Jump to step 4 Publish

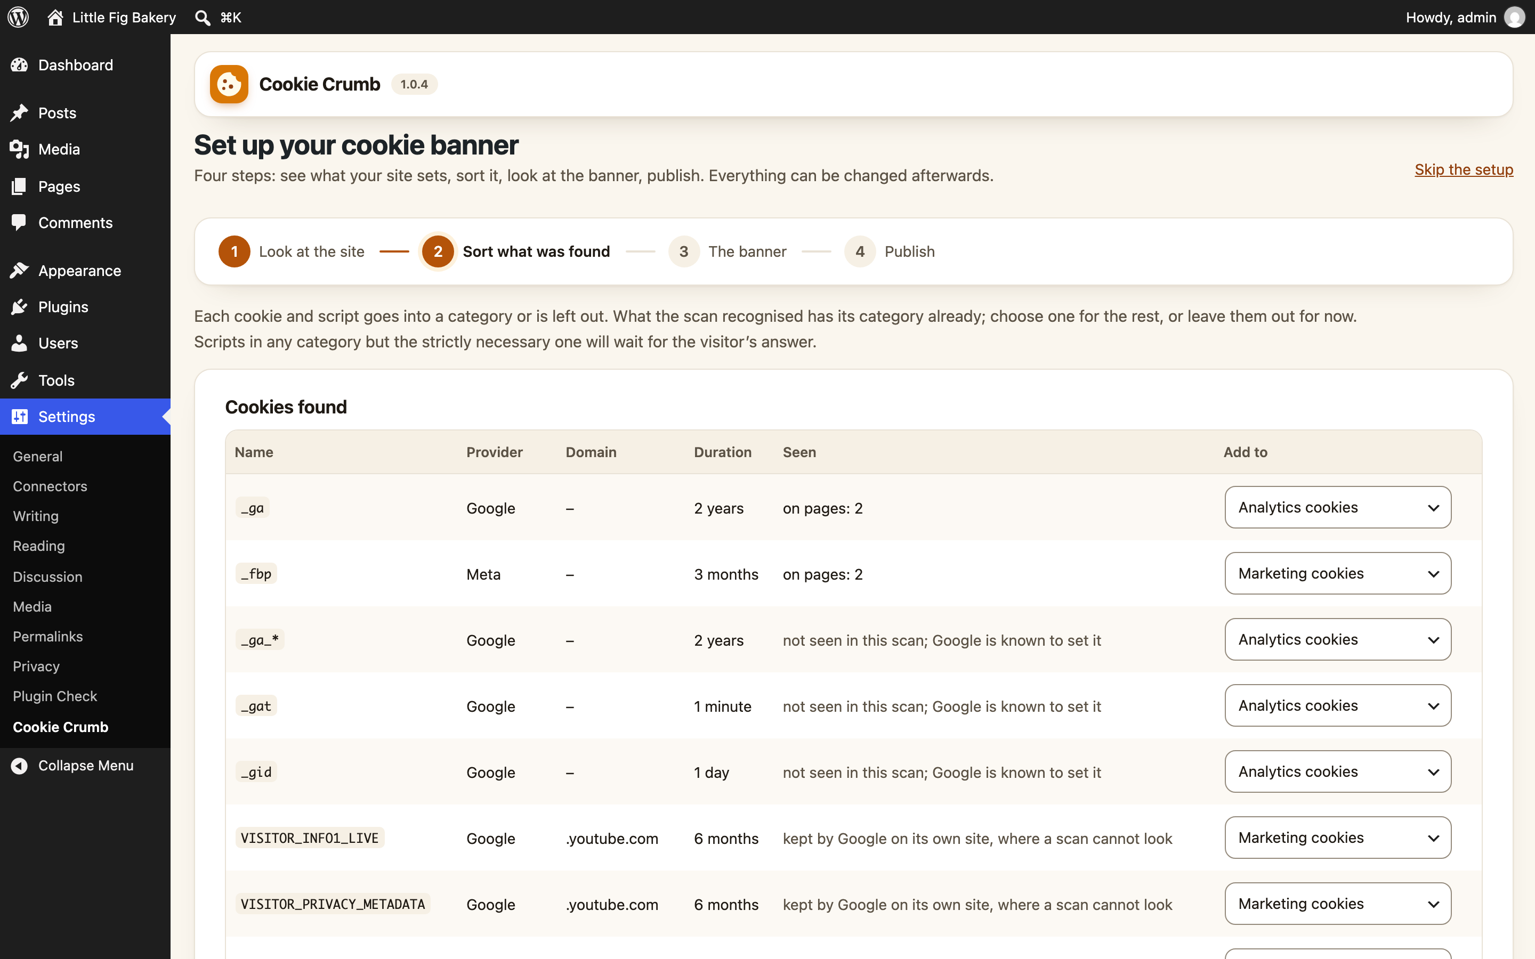pyautogui.click(x=890, y=252)
